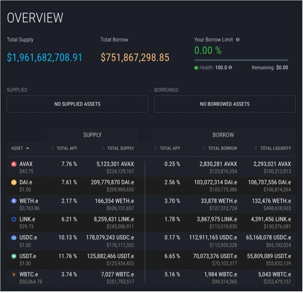Click WETH.e supply APY 2.17 %

[x=69, y=201]
